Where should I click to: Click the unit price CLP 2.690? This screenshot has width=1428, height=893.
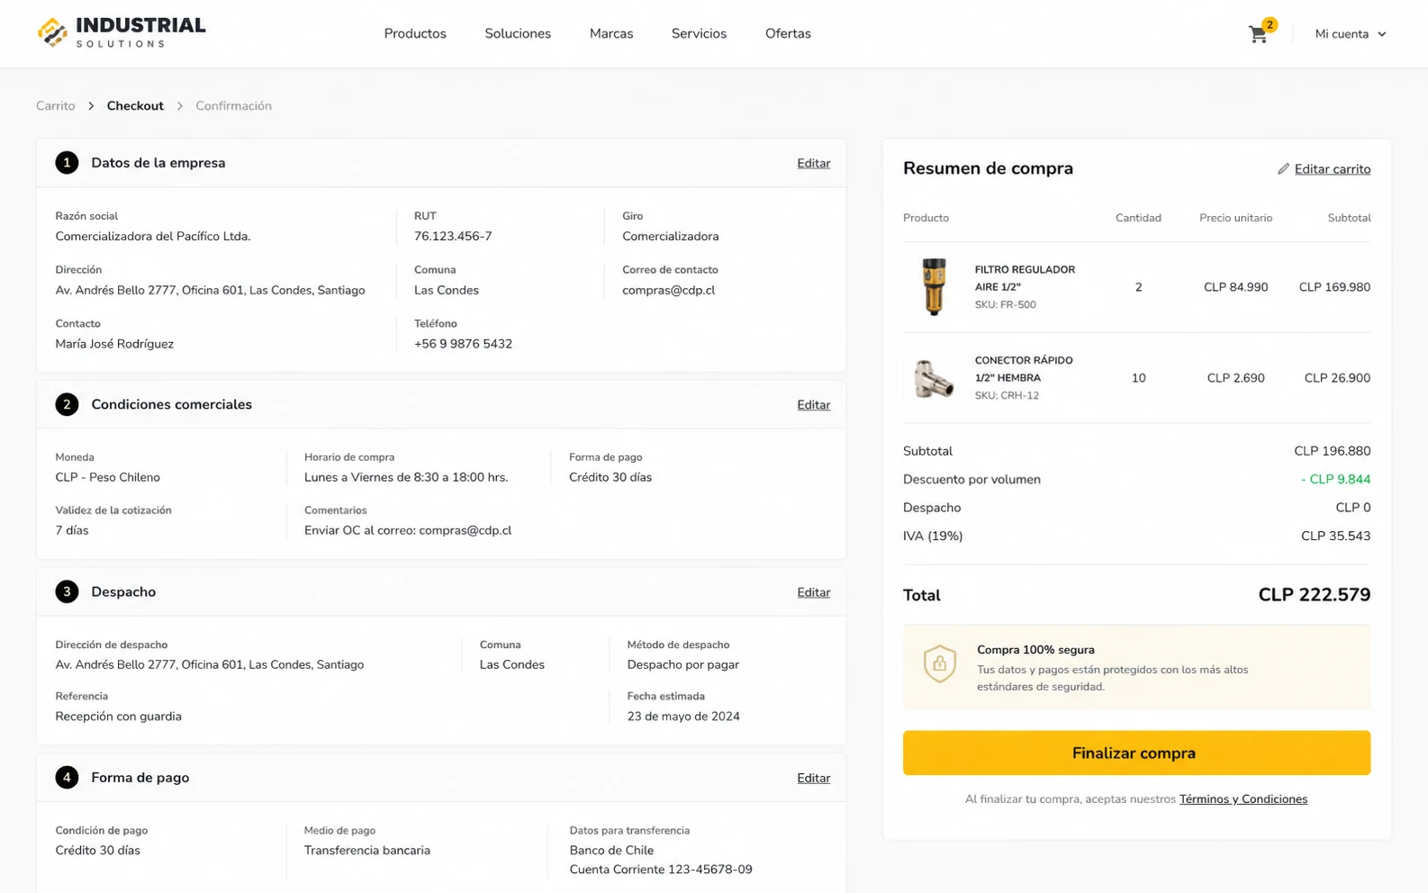pos(1235,378)
